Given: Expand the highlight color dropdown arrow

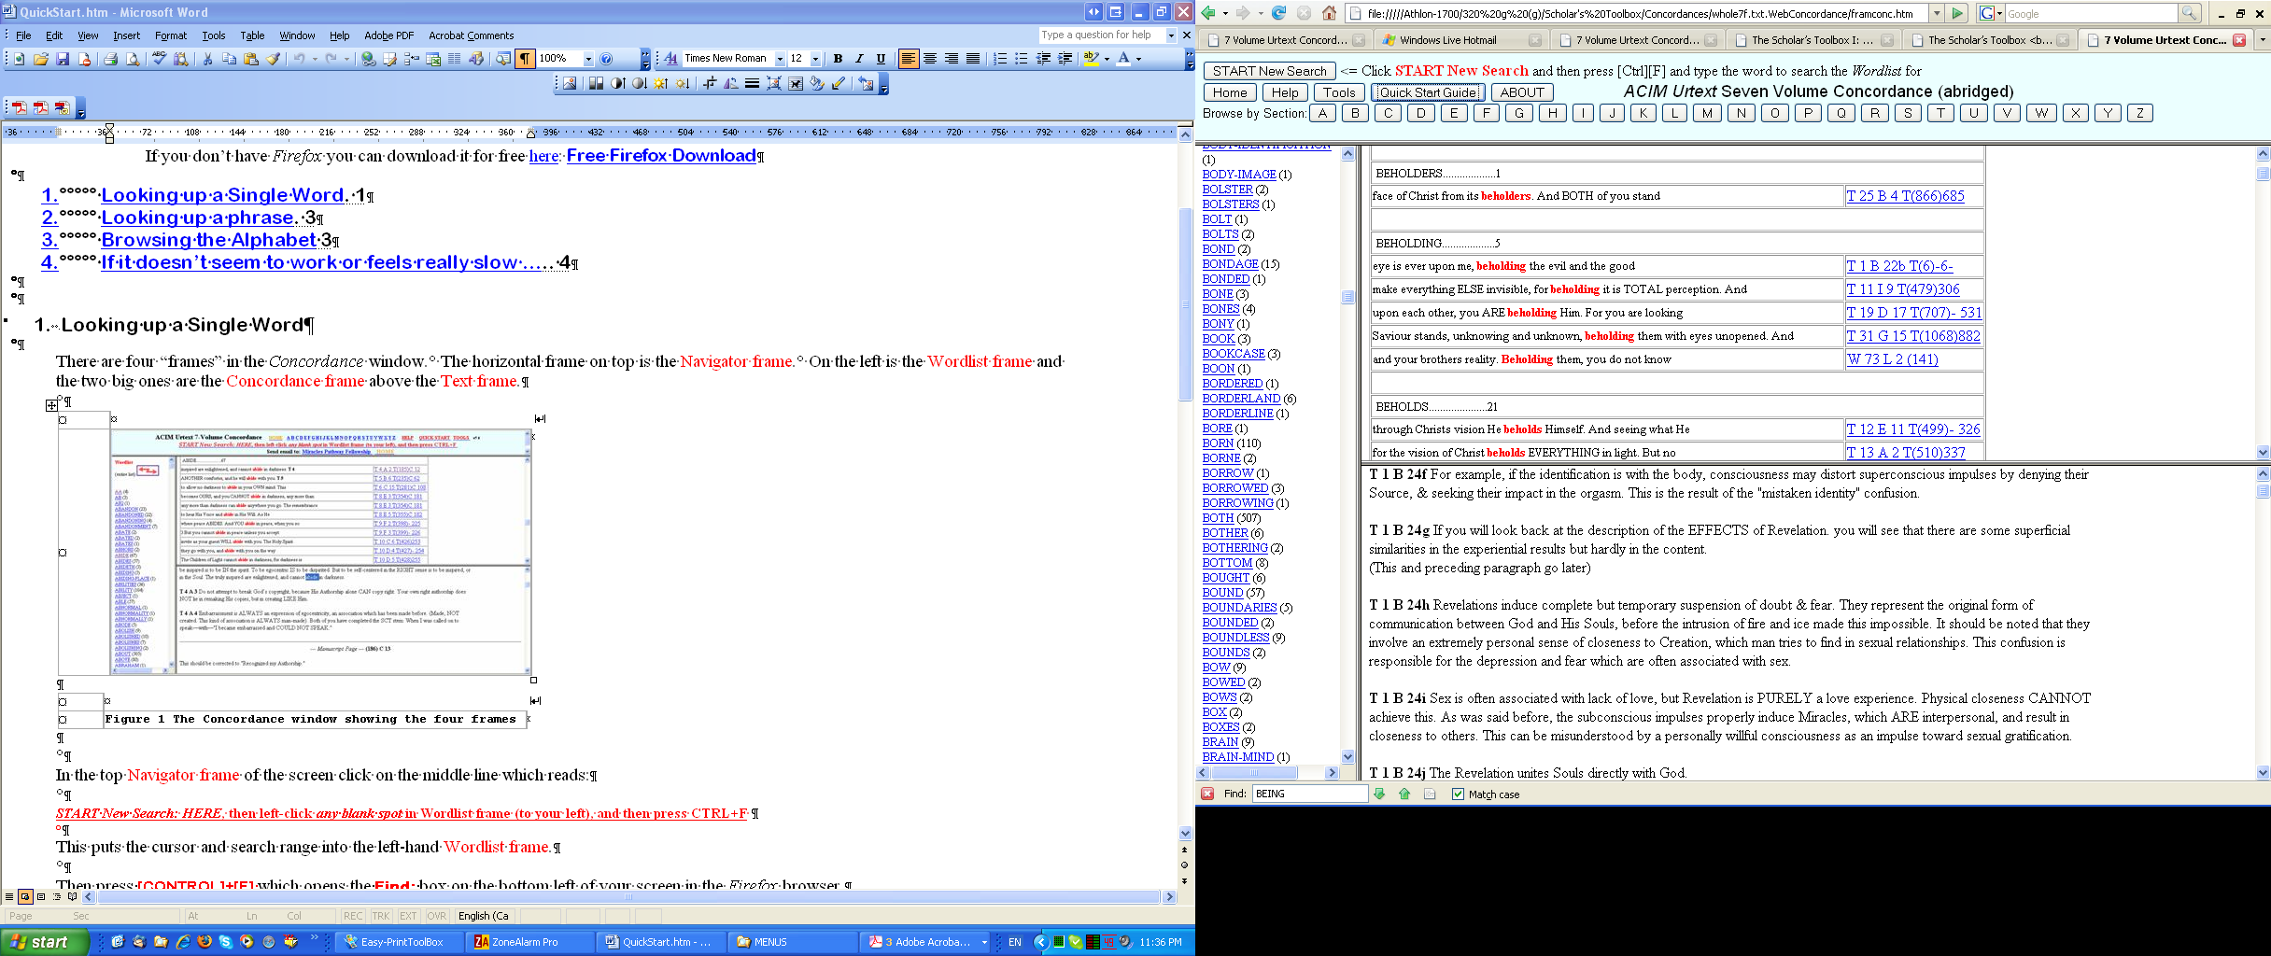Looking at the screenshot, I should pos(1107,59).
